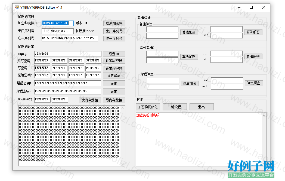Focus the fourth 原始密钥 field
The height and width of the screenshot is (181, 285).
tap(93, 75)
